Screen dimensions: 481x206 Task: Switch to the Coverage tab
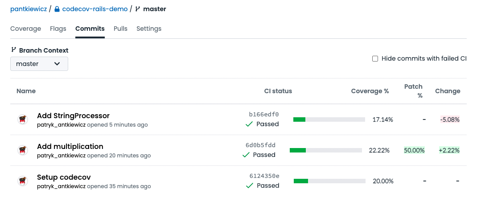click(x=25, y=29)
